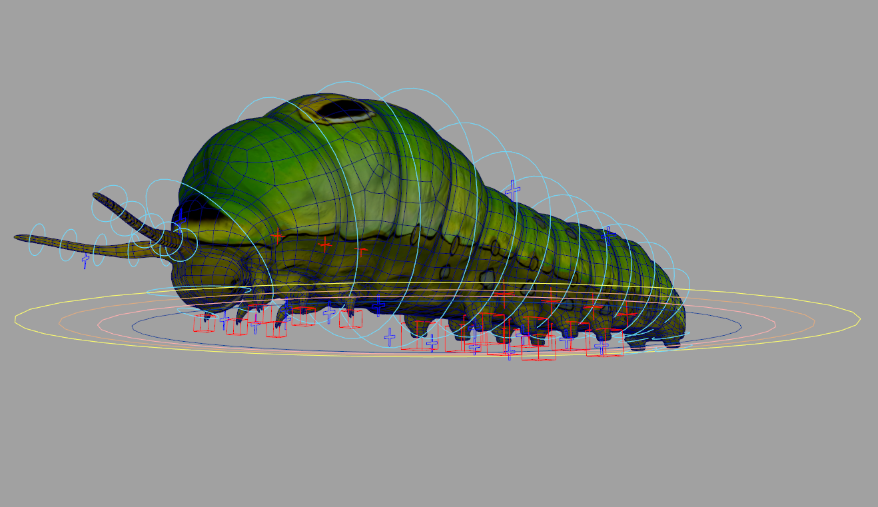878x507 pixels.
Task: Click the rearmost proleg foot of caterpillar
Action: click(x=671, y=342)
